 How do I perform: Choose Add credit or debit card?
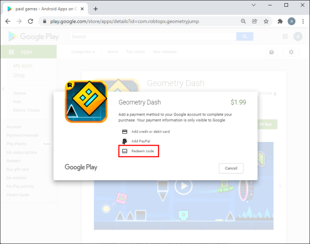pyautogui.click(x=151, y=132)
